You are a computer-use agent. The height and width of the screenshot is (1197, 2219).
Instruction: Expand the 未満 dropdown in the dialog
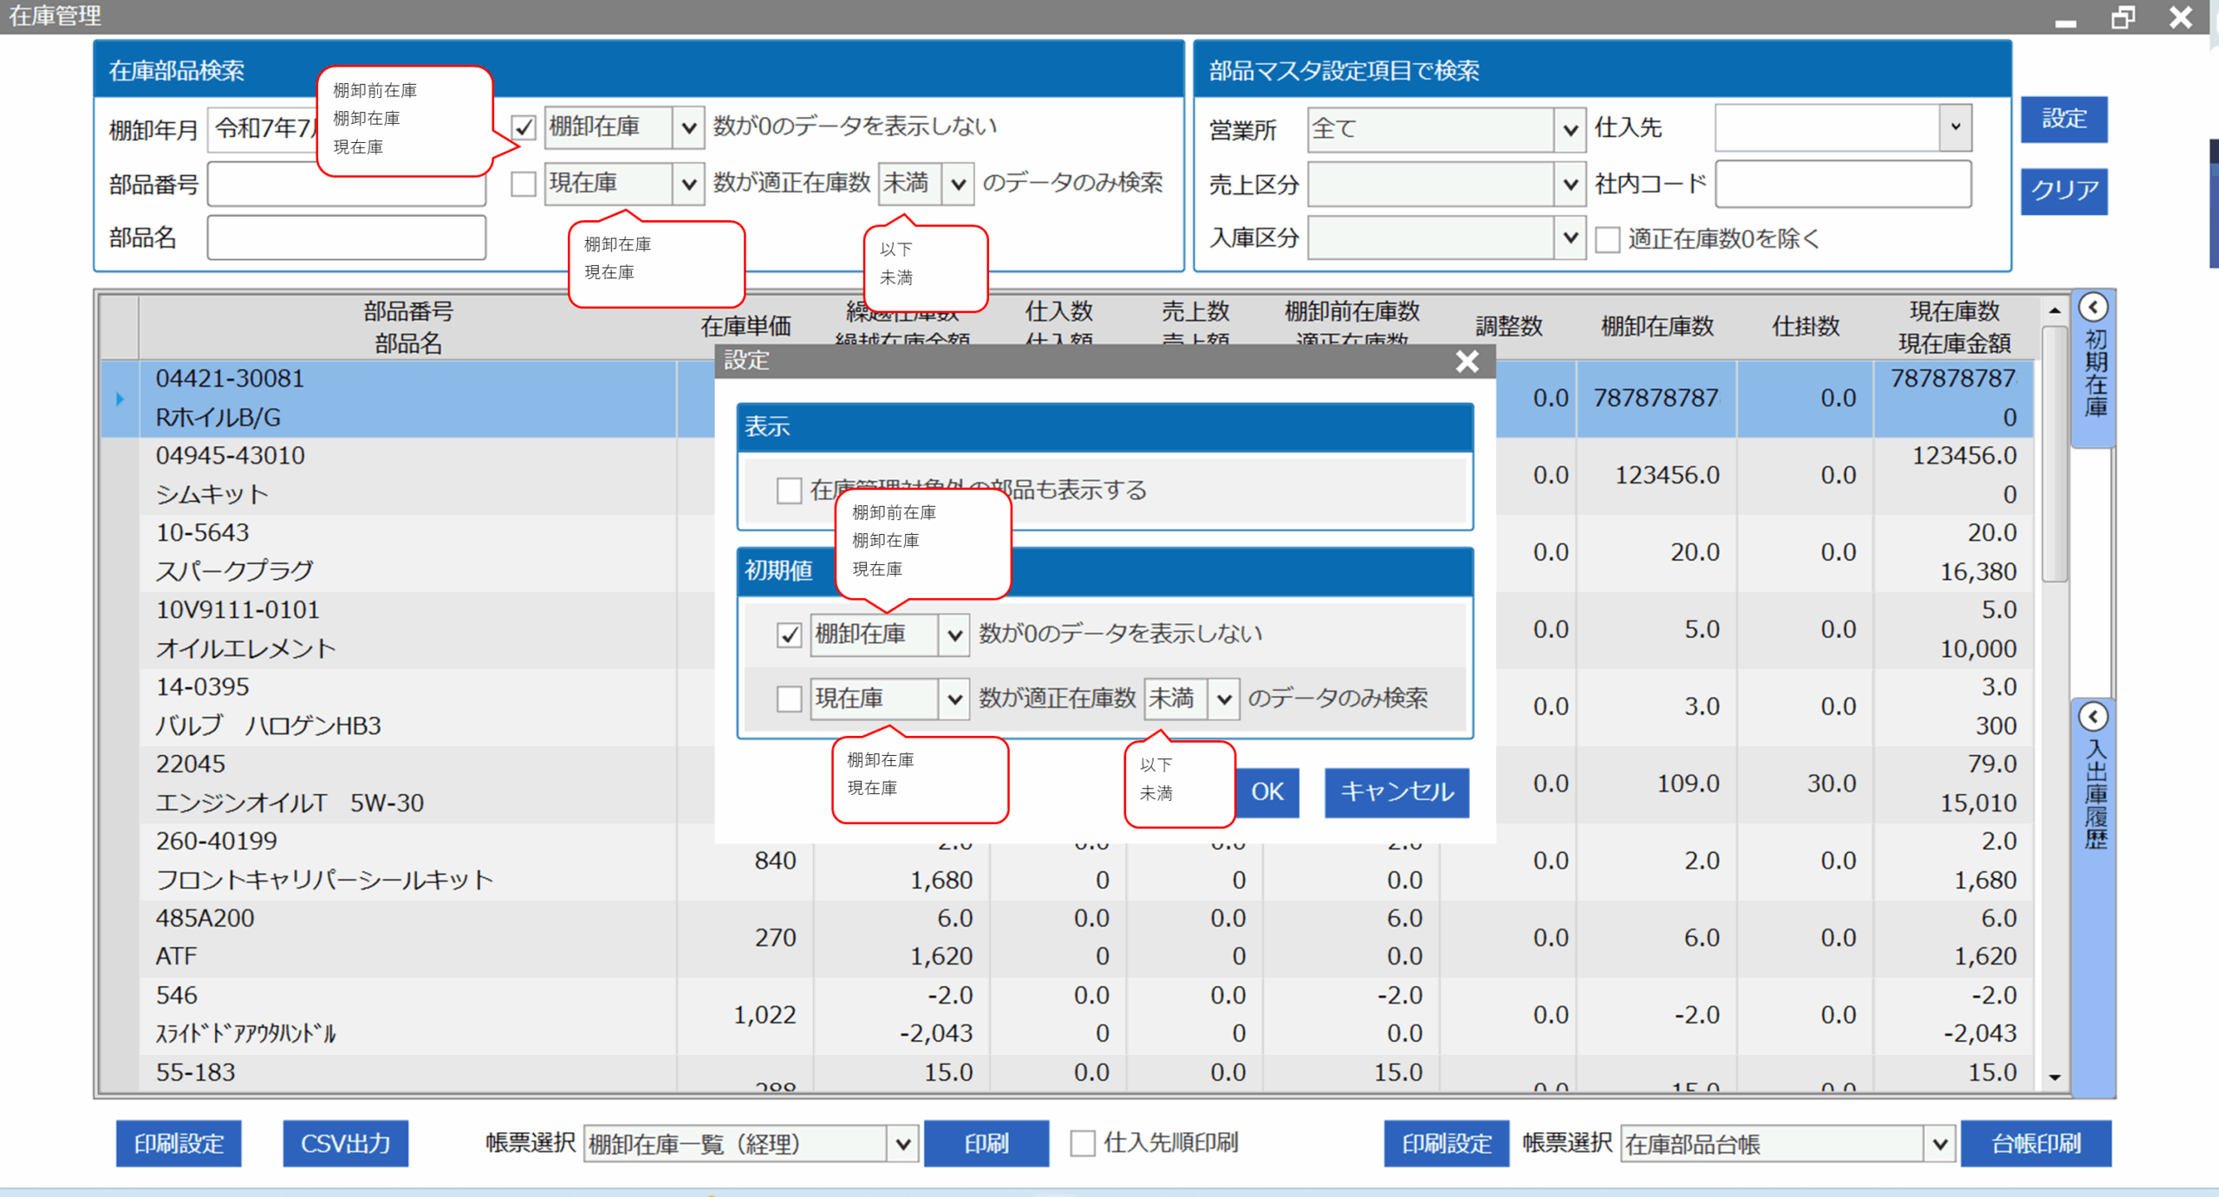pyautogui.click(x=1223, y=699)
